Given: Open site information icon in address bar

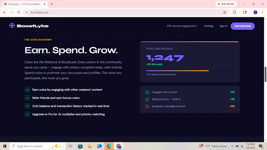Looking at the screenshot, I should (x=27, y=12).
